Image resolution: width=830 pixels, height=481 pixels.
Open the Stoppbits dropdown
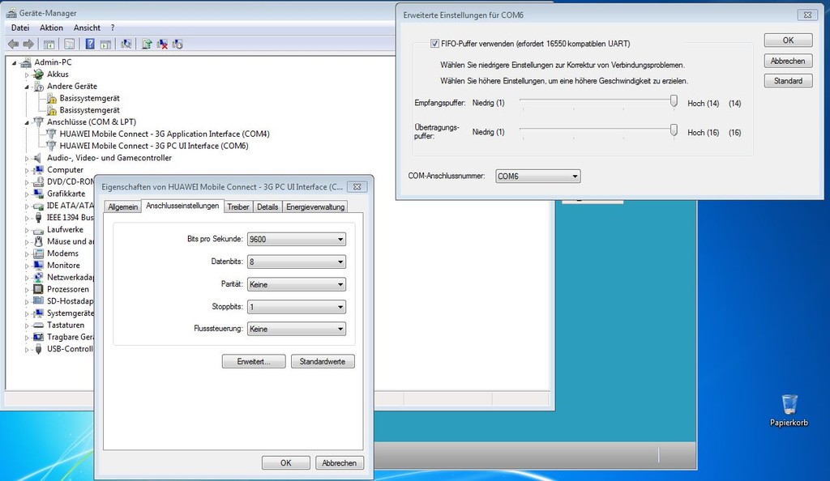click(297, 307)
